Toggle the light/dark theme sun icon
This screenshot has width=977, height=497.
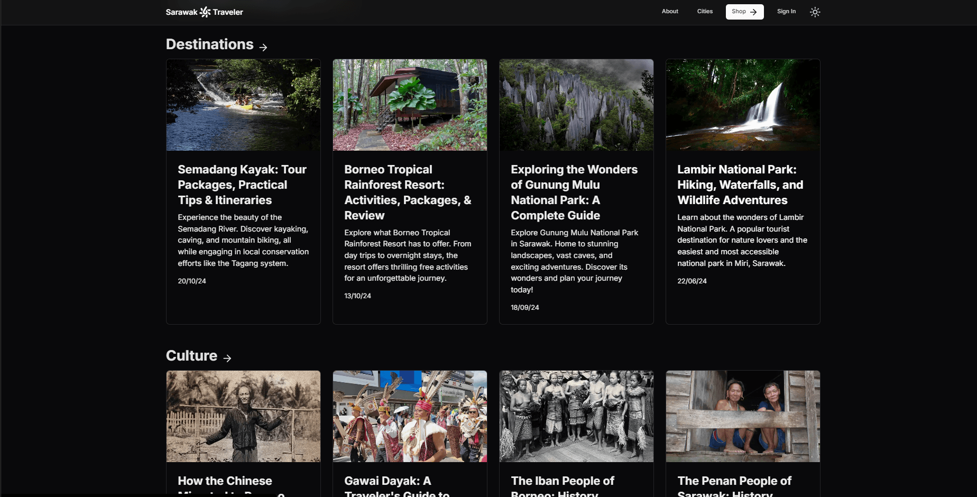click(x=815, y=12)
